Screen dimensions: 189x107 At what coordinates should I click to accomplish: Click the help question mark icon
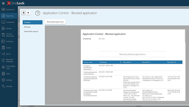38,13
